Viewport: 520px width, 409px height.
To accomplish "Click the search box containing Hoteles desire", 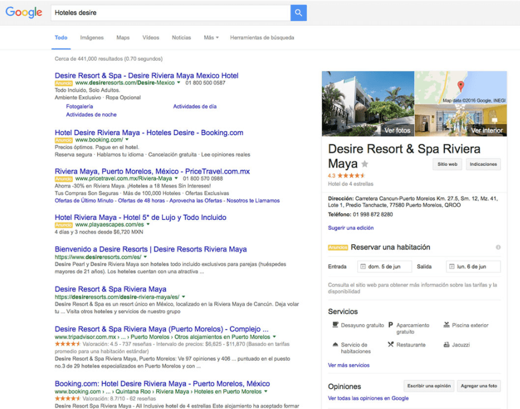I will [x=170, y=13].
